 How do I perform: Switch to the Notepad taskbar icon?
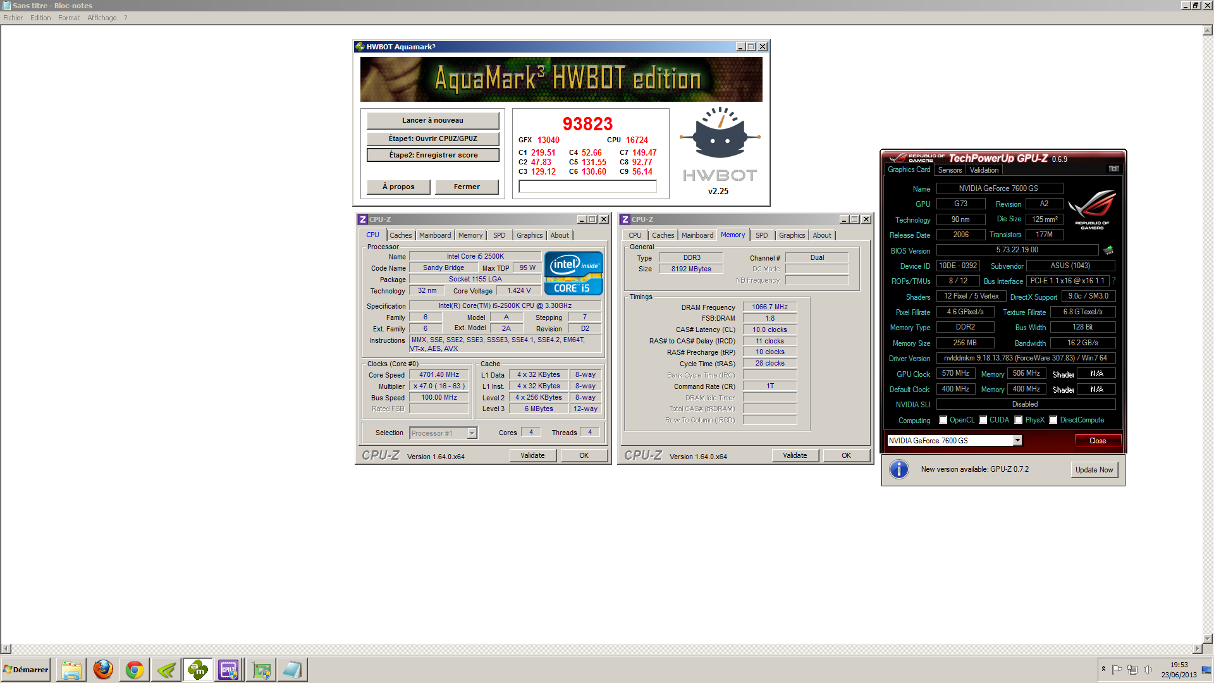[x=292, y=670]
